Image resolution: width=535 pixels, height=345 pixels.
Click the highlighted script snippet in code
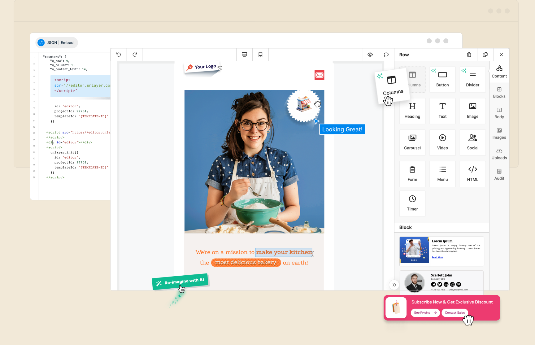pyautogui.click(x=80, y=86)
